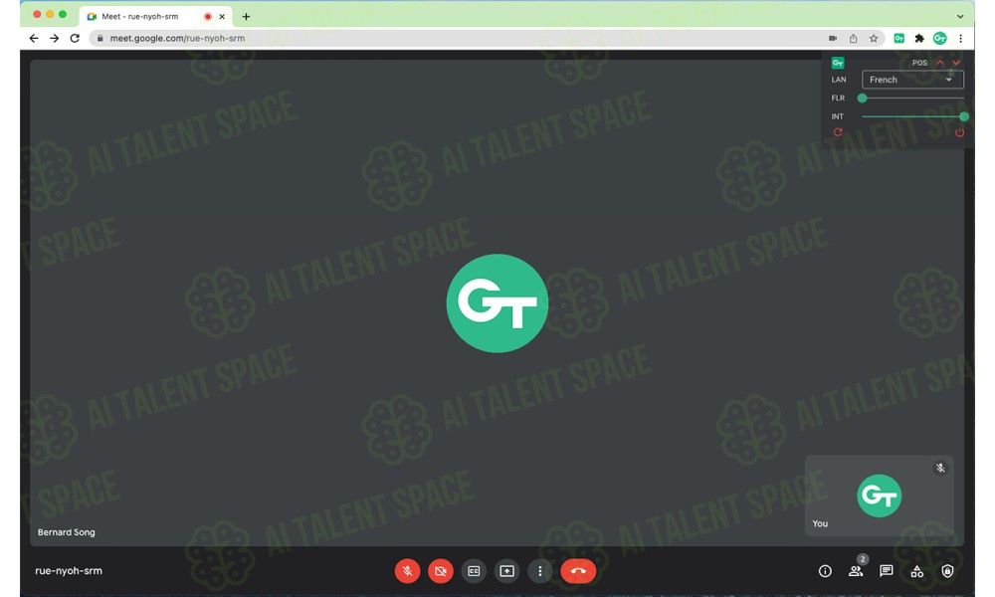Turn on the camera in Meet toolbar
Viewport: 995px width, 597px height.
441,571
